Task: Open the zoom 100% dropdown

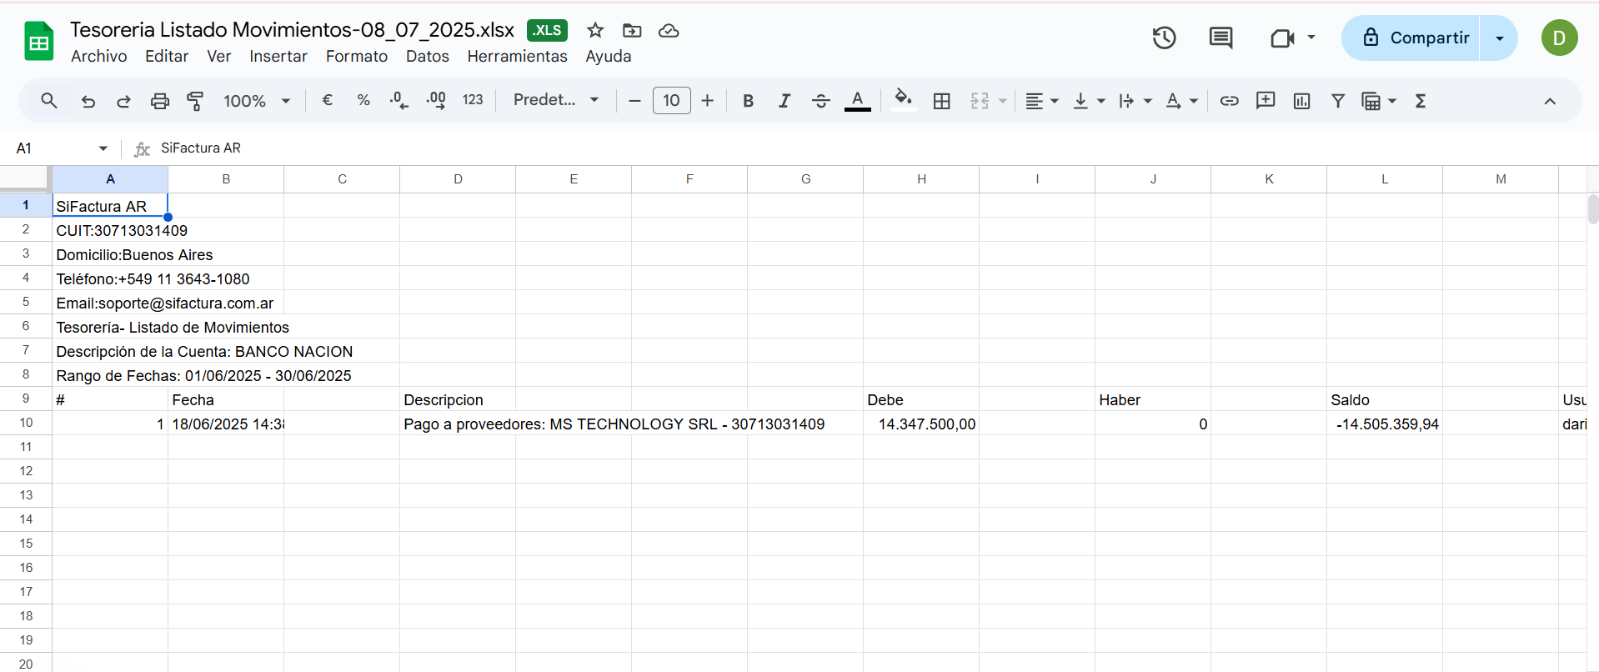Action: 257,101
